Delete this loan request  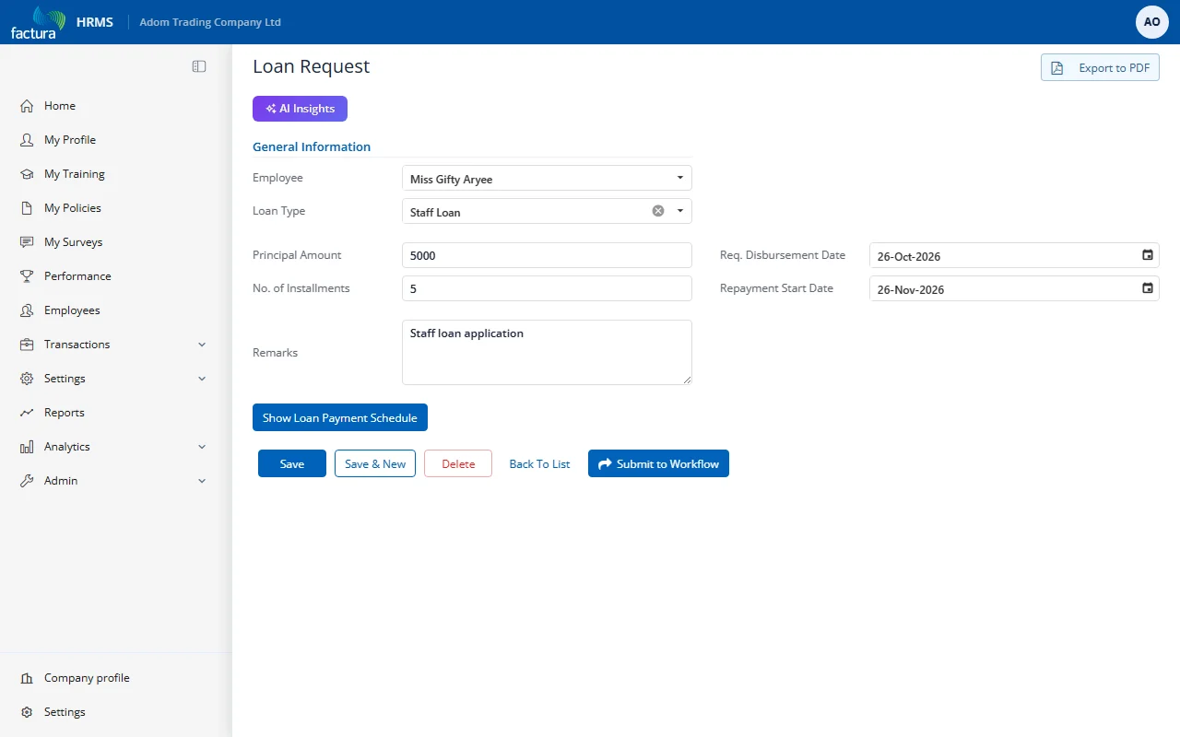pyautogui.click(x=458, y=463)
